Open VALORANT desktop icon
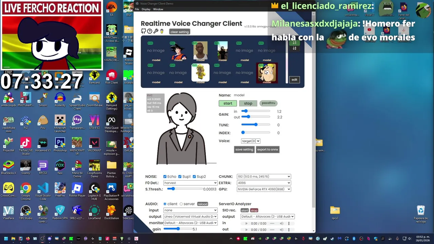The image size is (434, 244). tap(94, 145)
